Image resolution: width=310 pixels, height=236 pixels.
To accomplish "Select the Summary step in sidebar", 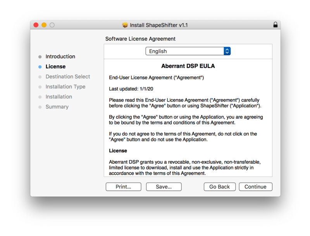I will coord(57,107).
